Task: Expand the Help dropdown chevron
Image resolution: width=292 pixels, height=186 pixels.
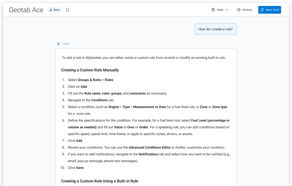Action: [227, 10]
